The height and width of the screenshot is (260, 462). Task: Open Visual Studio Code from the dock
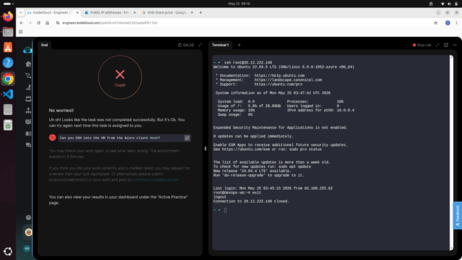(x=8, y=94)
